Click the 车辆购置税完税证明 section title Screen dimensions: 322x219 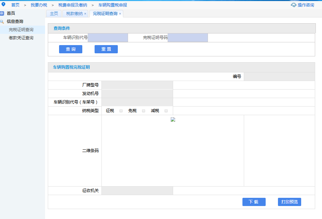click(71, 67)
